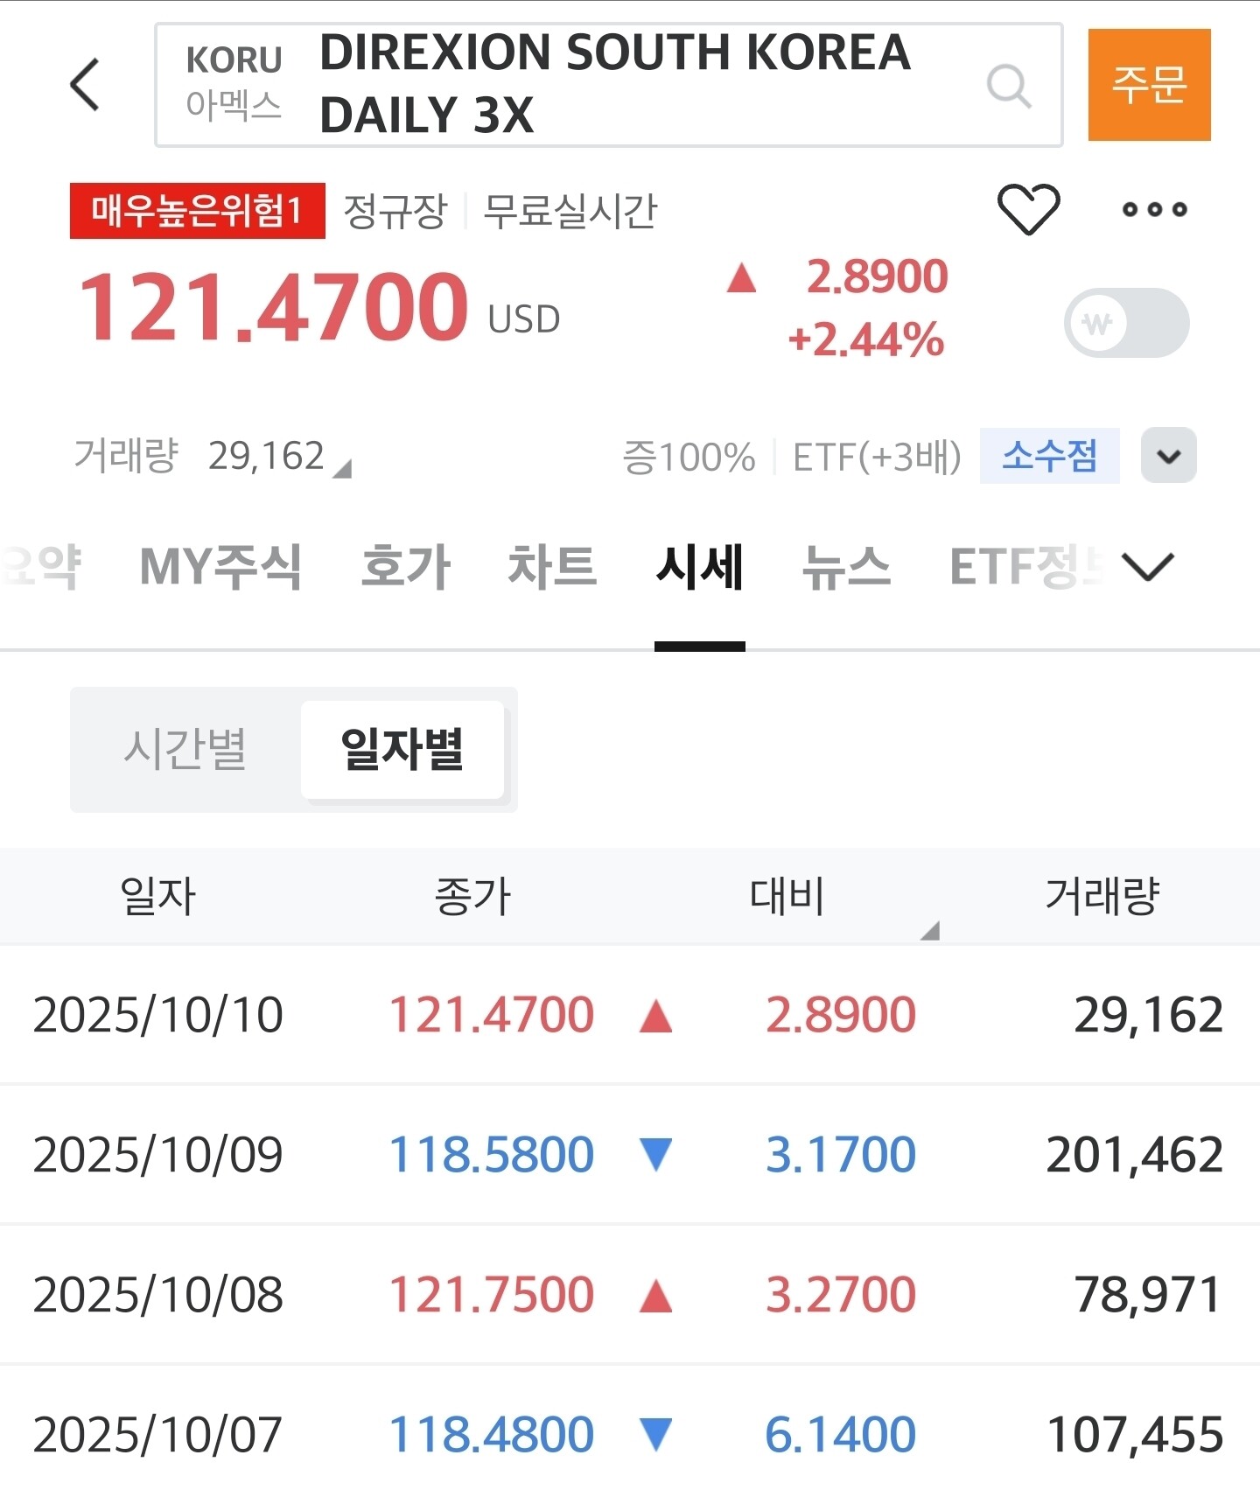Image resolution: width=1260 pixels, height=1497 pixels.
Task: Click the search magnifier icon
Action: pyautogui.click(x=1009, y=86)
